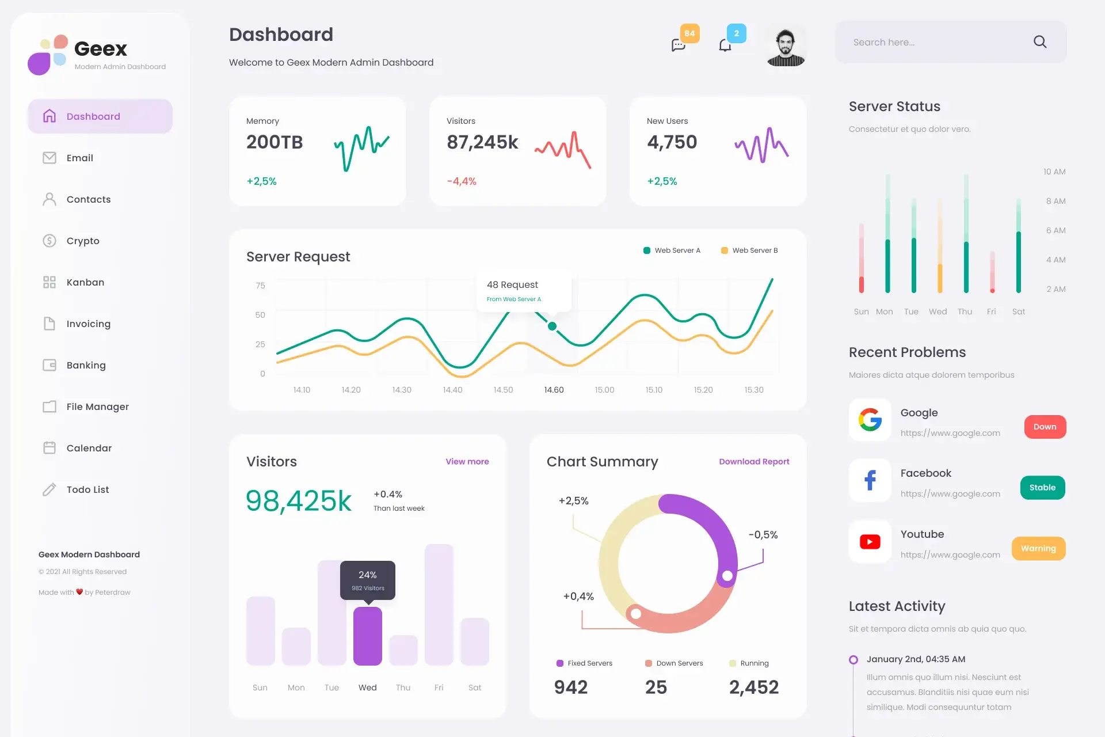
Task: Click the Youtube logo icon
Action: [x=870, y=542]
